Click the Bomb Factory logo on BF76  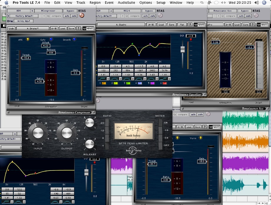pyautogui.click(x=133, y=151)
